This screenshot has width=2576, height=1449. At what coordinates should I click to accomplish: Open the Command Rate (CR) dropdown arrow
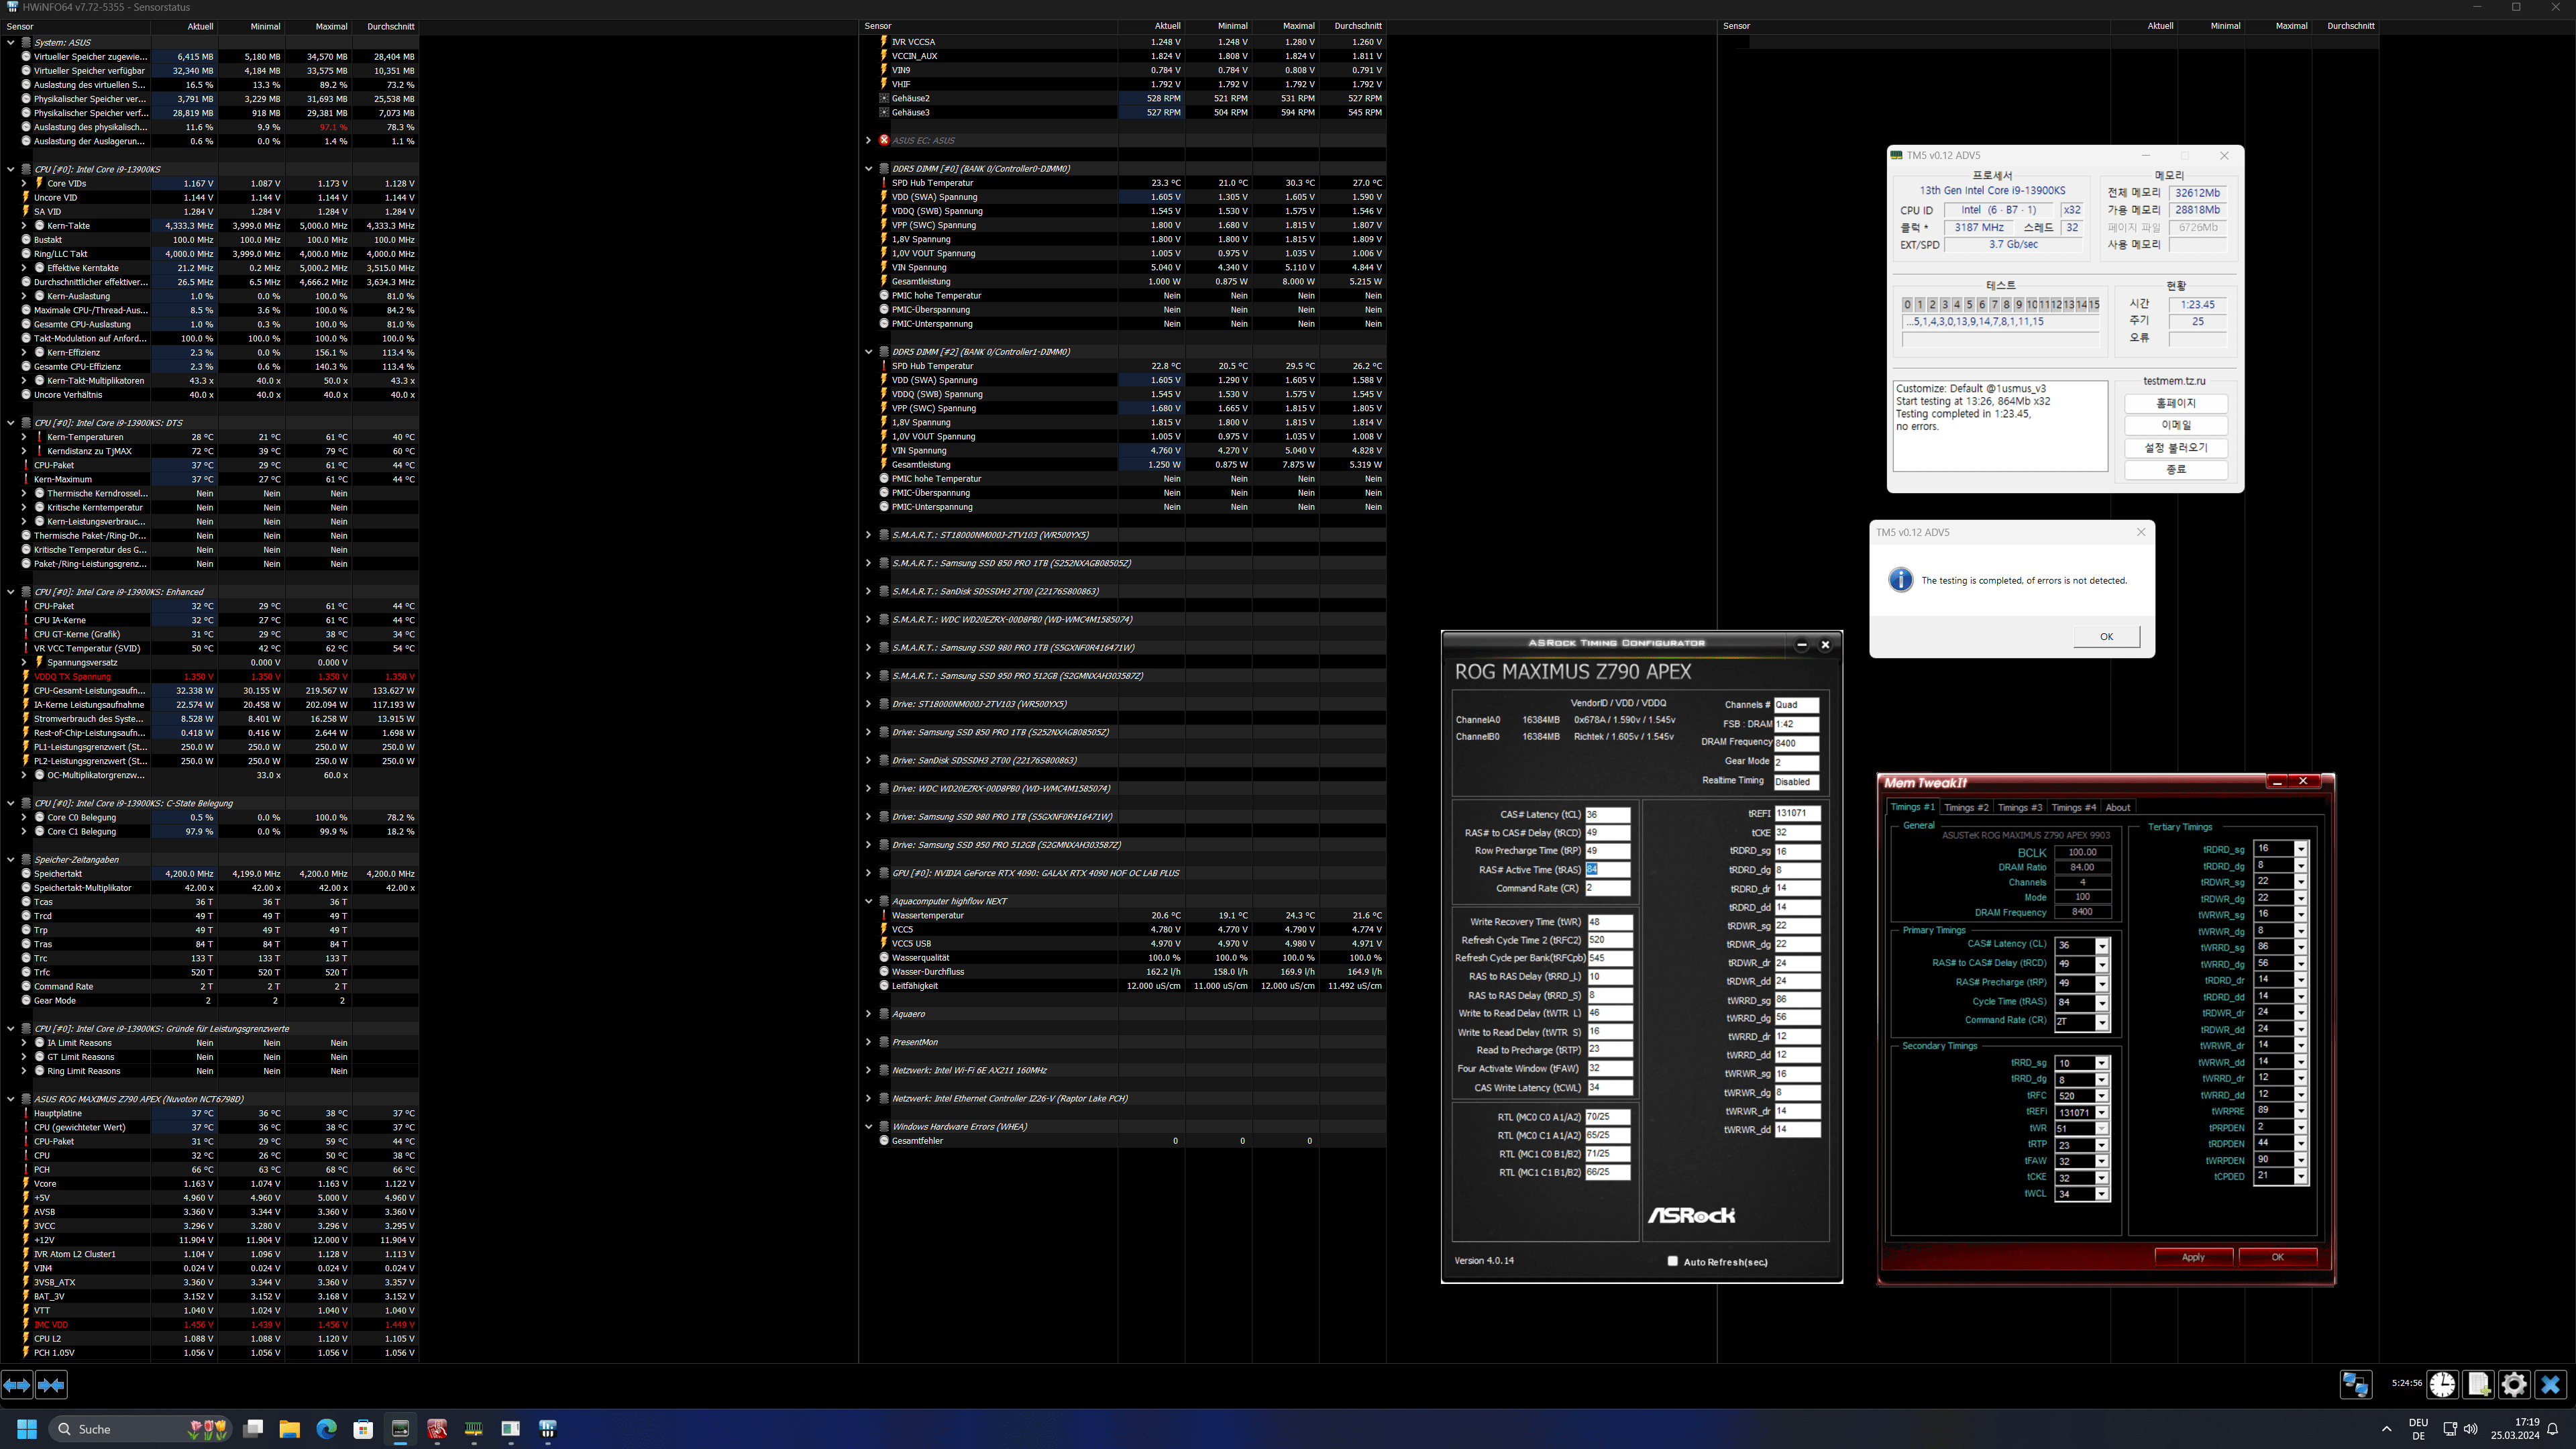2102,1022
